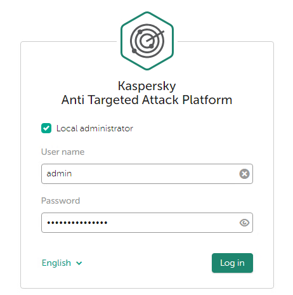Uncheck the Local administrator checkbox
The width and height of the screenshot is (293, 295).
pyautogui.click(x=46, y=128)
